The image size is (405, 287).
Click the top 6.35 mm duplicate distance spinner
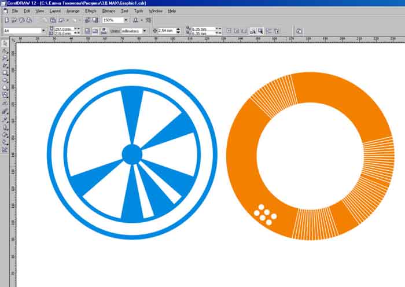click(x=218, y=29)
